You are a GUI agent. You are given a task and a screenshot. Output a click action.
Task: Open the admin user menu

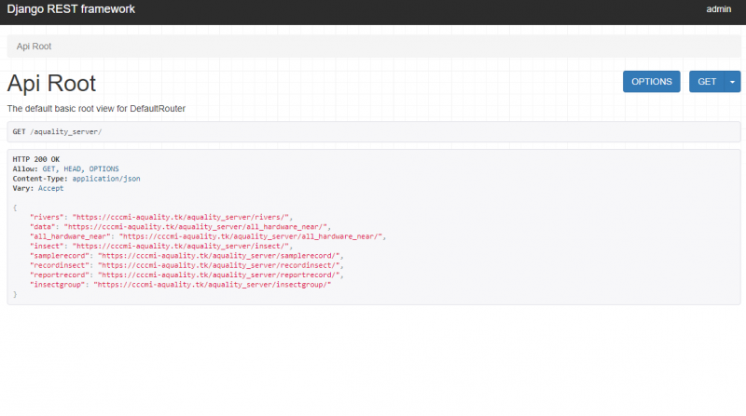(x=718, y=9)
